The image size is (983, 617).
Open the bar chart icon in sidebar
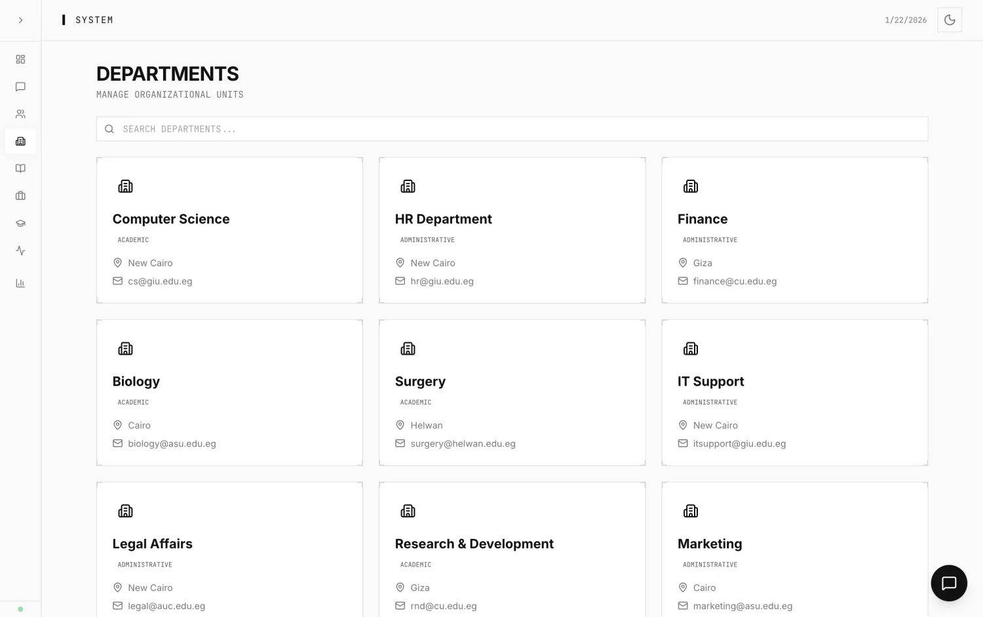coord(20,283)
